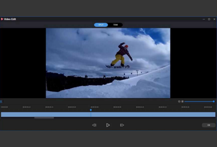Screen dimensions: 217x147
Task: Zoom in the timeline with plus icon
Action: pos(182,102)
